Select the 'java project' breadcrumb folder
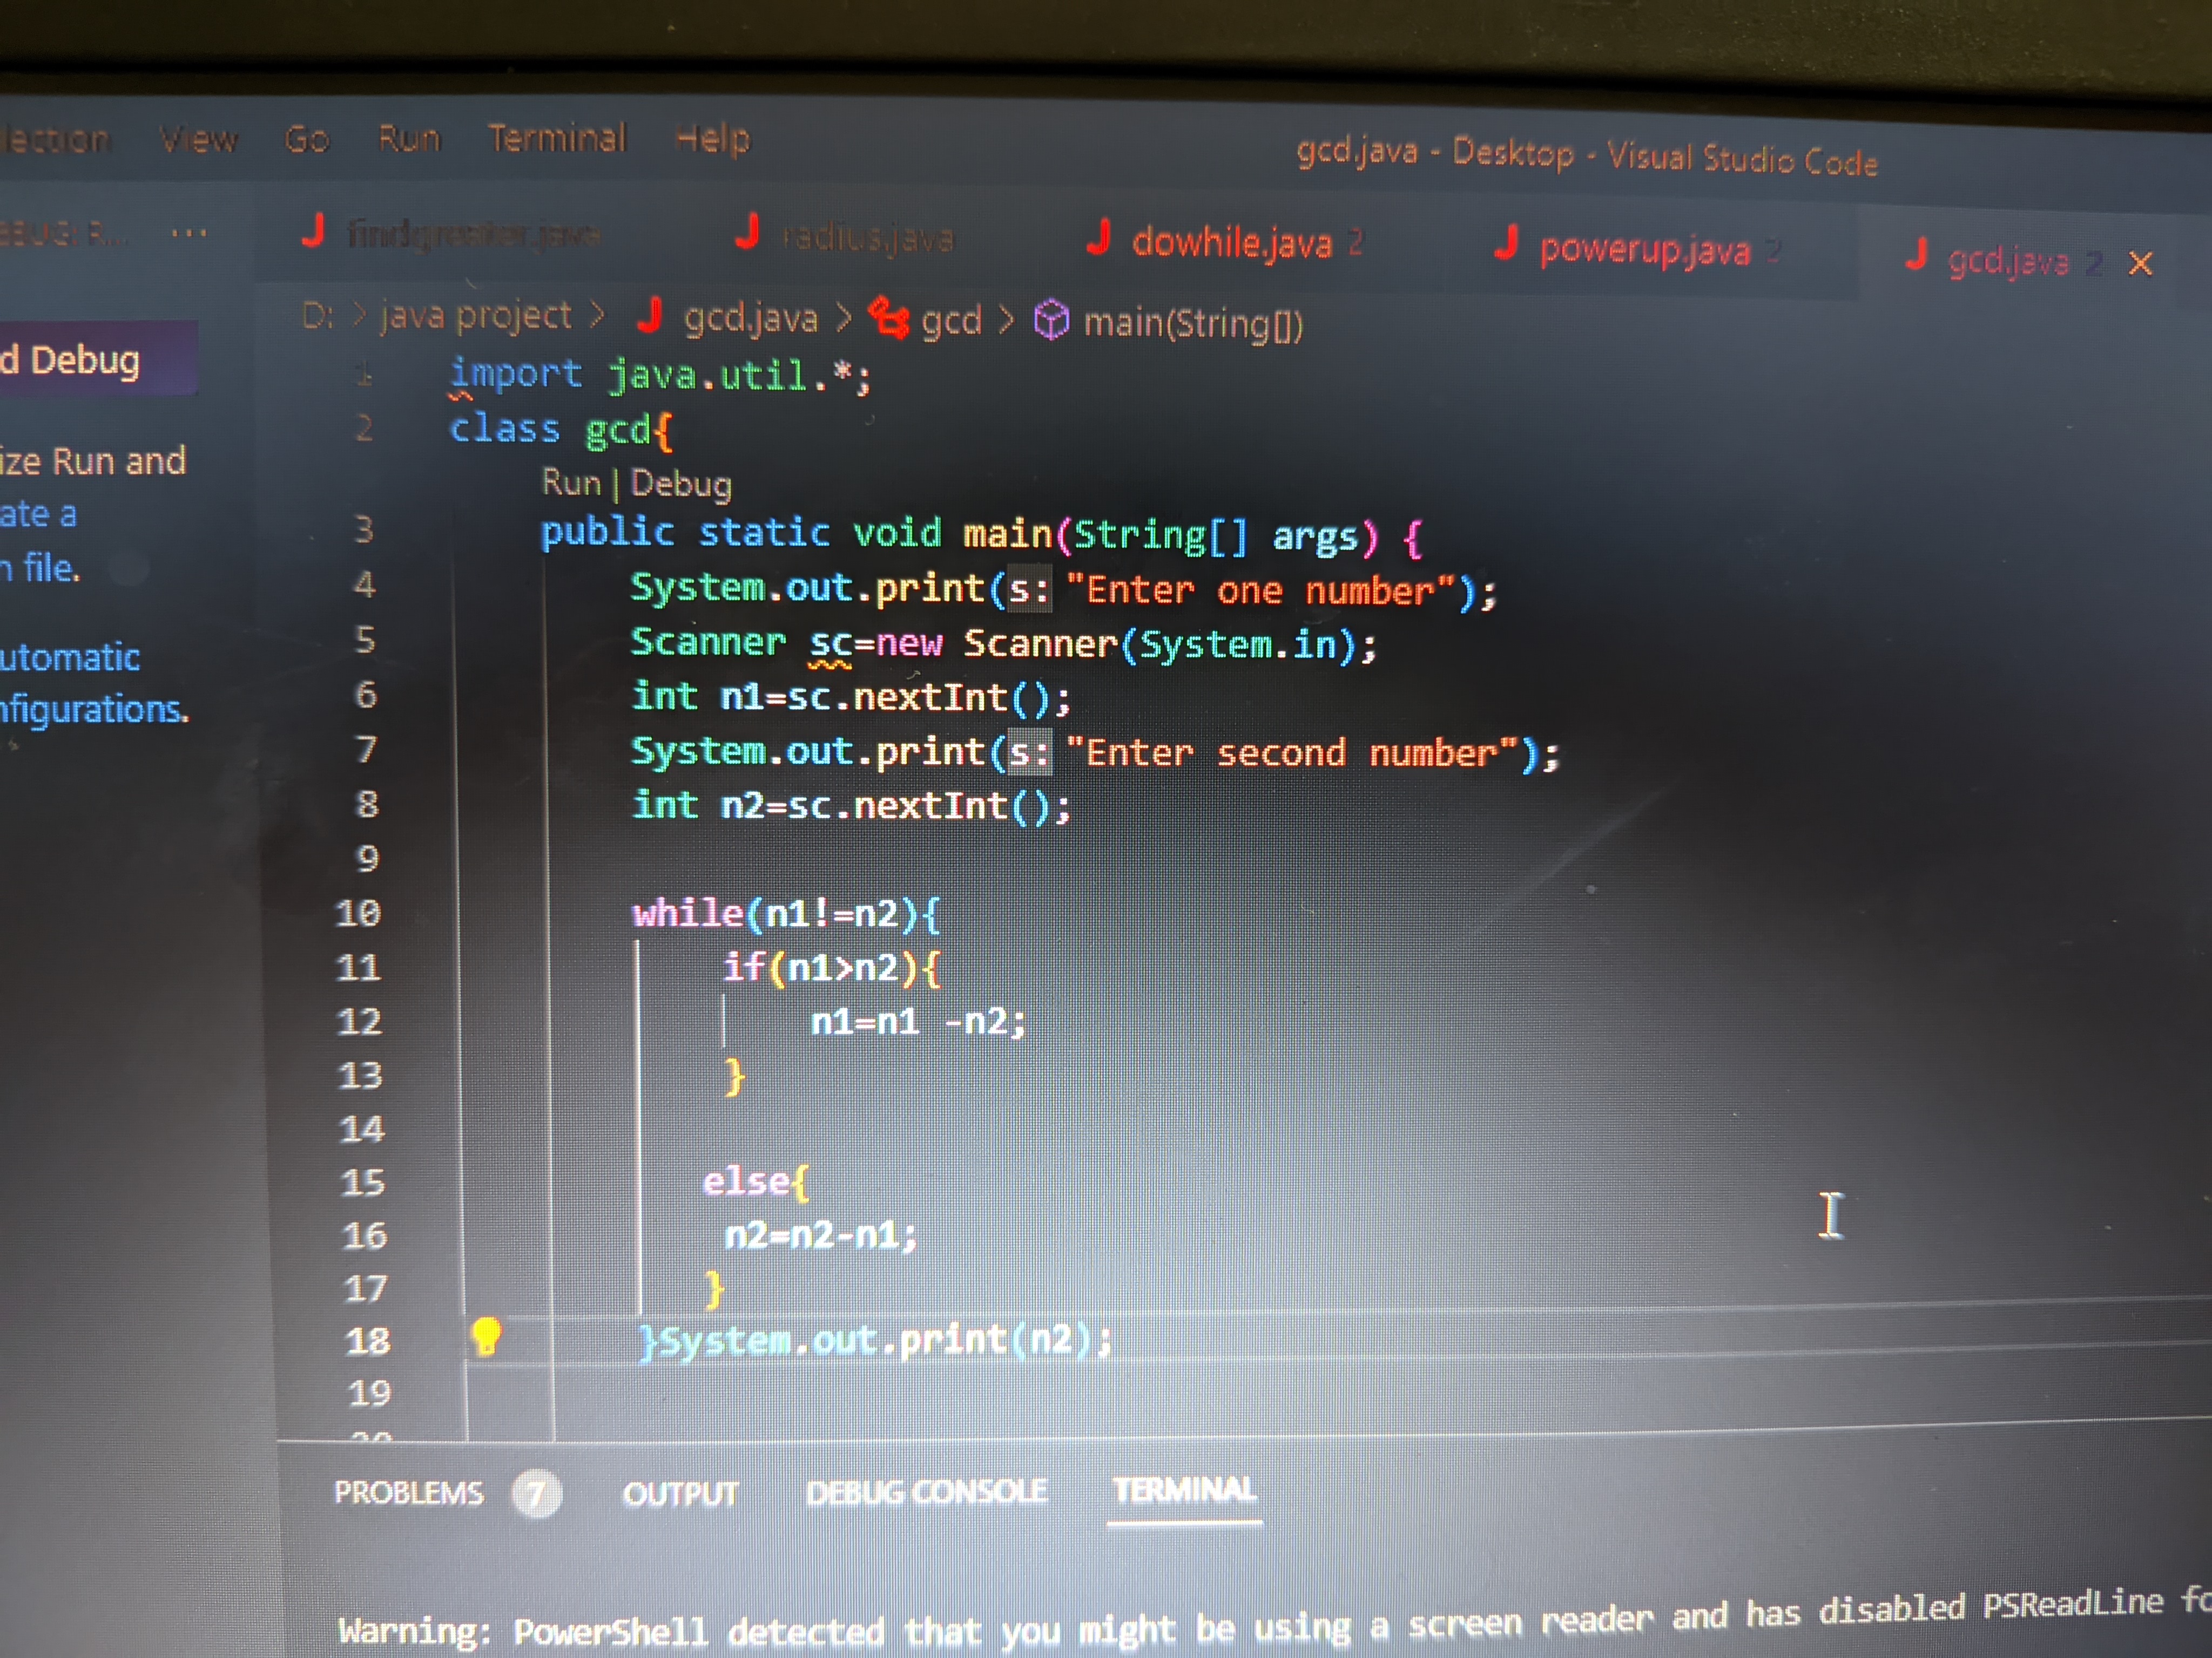This screenshot has height=1658, width=2212. click(x=476, y=316)
